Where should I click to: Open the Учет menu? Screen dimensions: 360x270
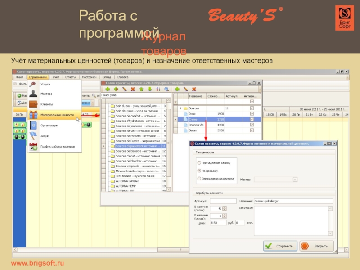tap(56, 77)
